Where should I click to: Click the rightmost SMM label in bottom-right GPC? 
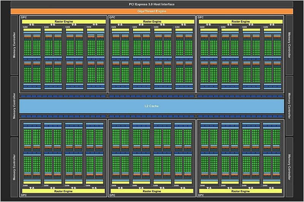point(265,186)
